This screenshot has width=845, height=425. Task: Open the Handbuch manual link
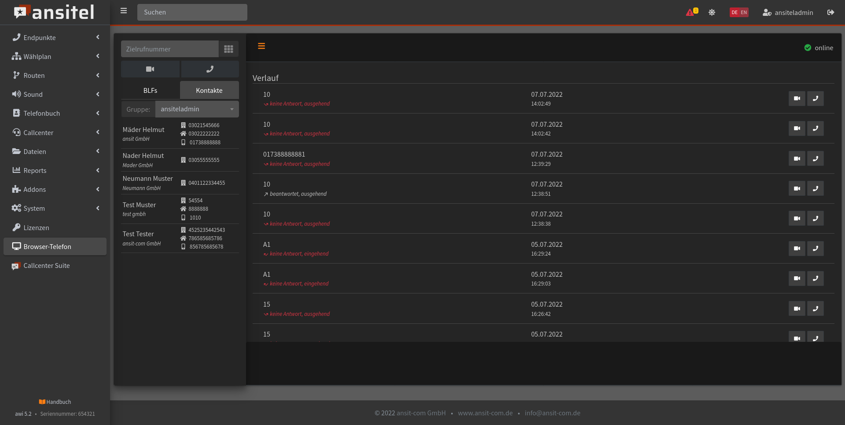coord(55,402)
